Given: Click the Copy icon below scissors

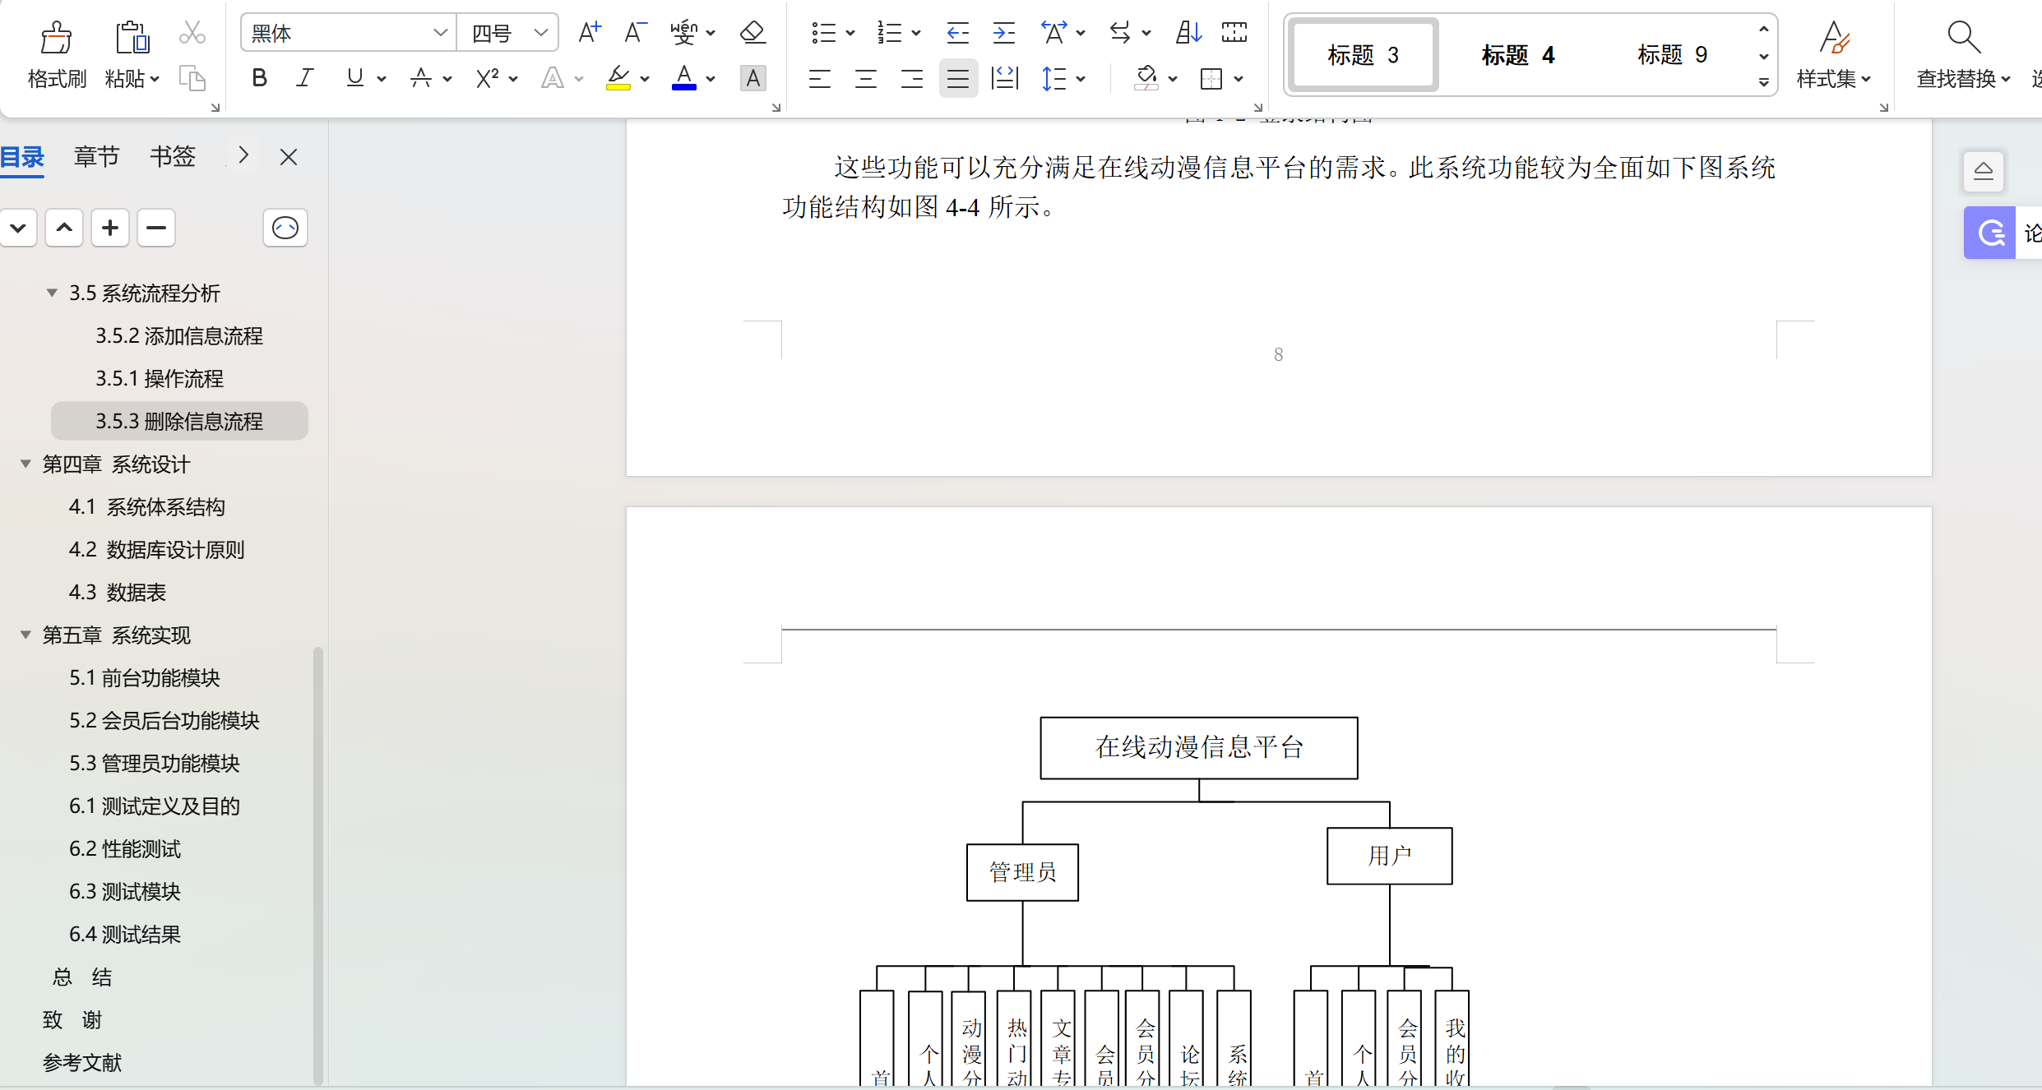Looking at the screenshot, I should click(x=192, y=79).
